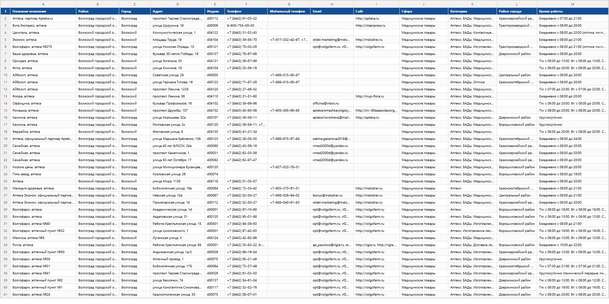Select the 'Ромашка, аптека' cell
609x304 pixels.
click(43, 111)
